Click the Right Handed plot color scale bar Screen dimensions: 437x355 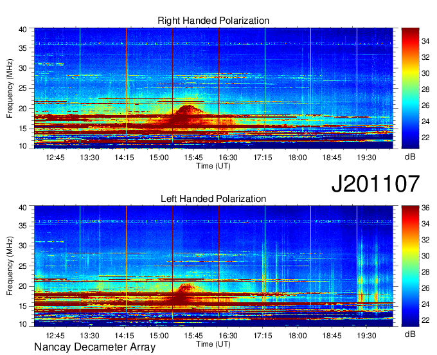[x=410, y=88]
